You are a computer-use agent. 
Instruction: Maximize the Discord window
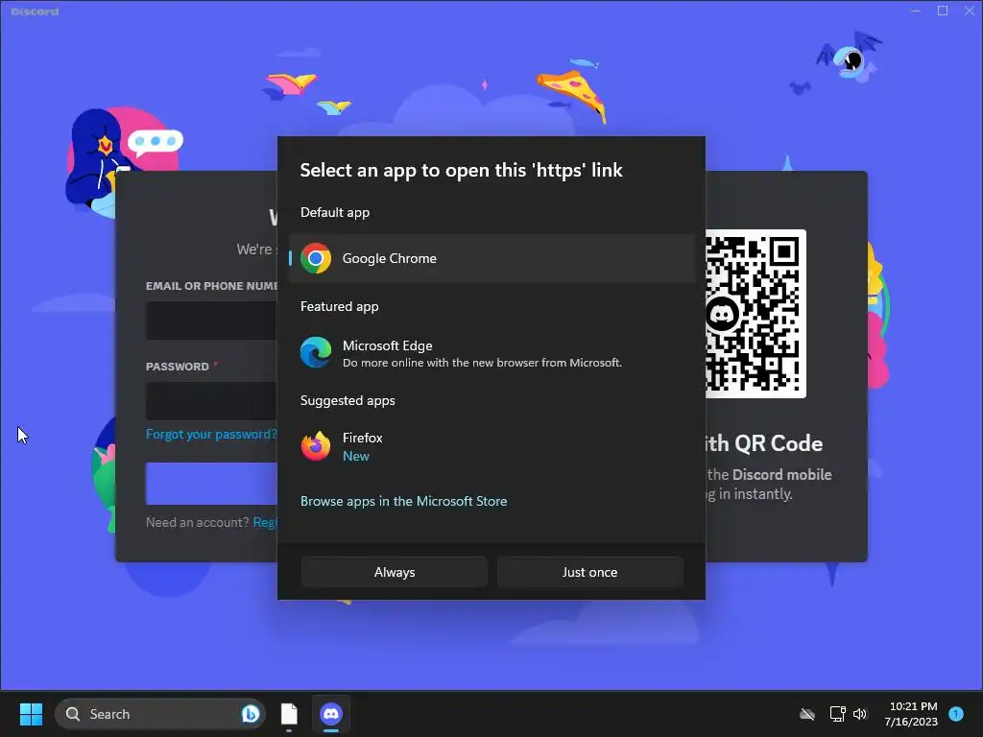943,11
